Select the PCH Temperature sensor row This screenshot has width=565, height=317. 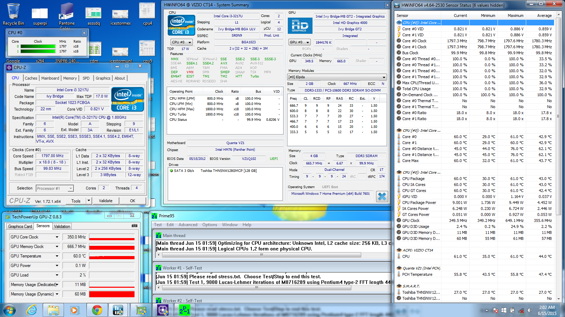[x=476, y=274]
